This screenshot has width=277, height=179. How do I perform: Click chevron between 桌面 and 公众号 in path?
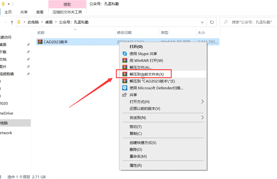coord(56,22)
